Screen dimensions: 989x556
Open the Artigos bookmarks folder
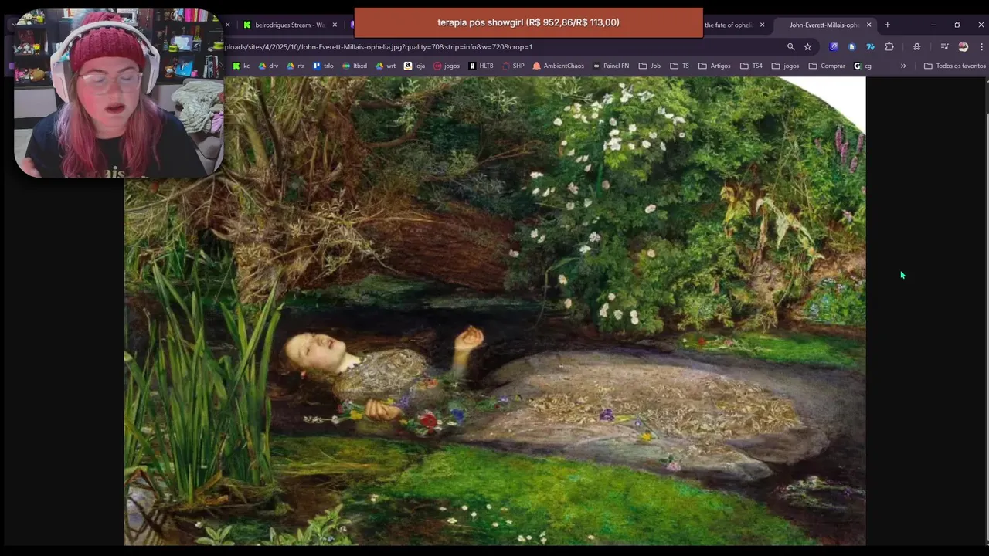tap(714, 66)
